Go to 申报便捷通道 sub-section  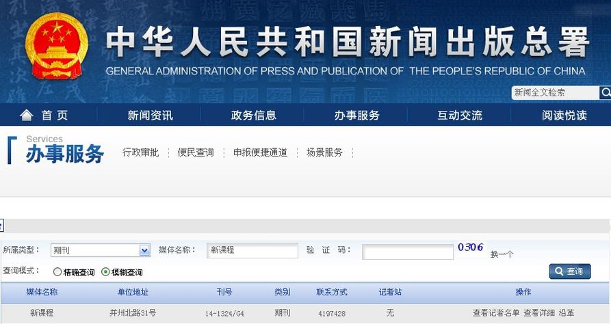[x=260, y=152]
